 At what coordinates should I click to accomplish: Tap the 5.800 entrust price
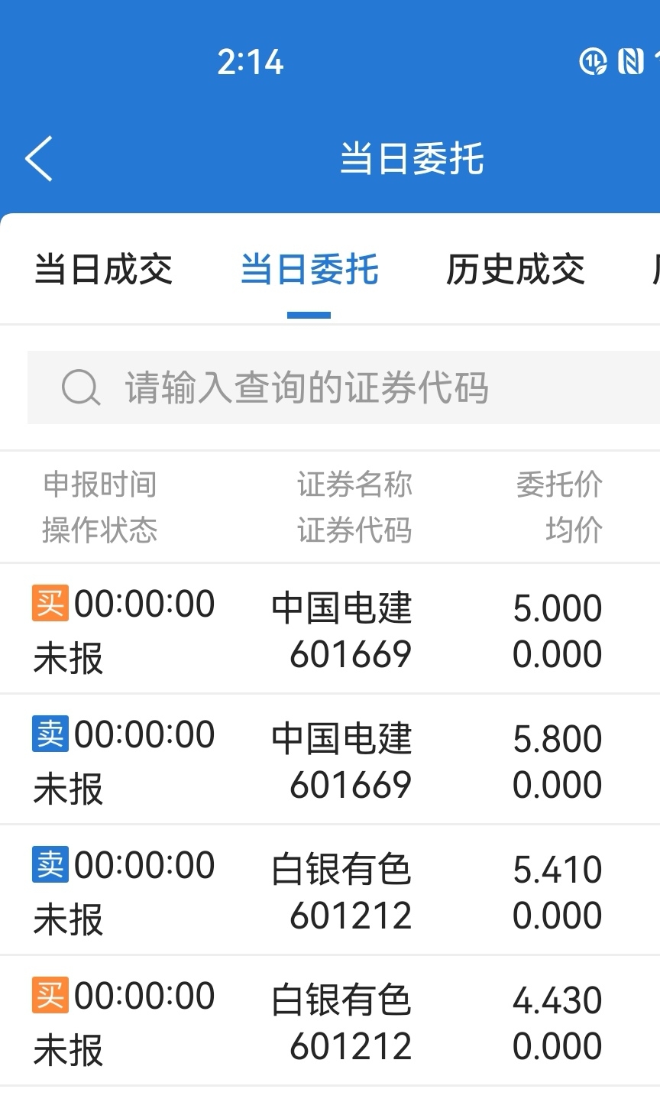pyautogui.click(x=558, y=739)
